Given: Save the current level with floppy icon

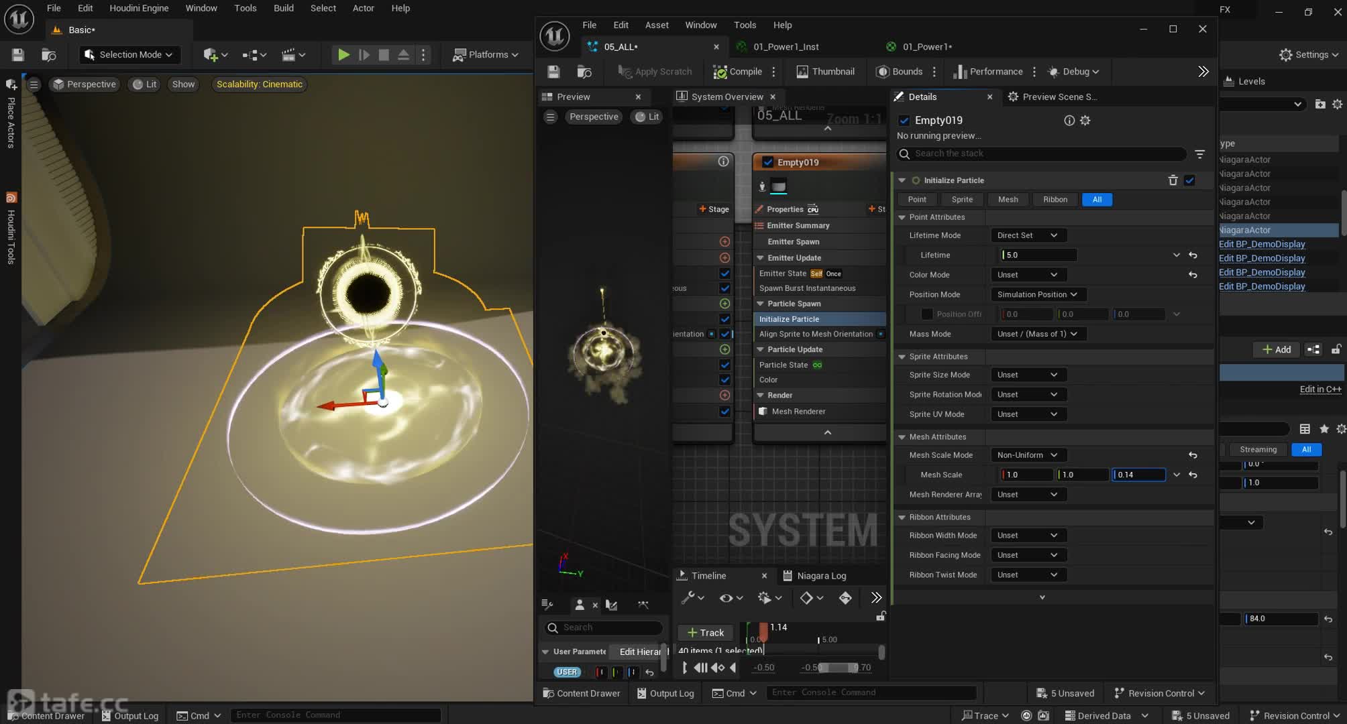Looking at the screenshot, I should [x=18, y=55].
